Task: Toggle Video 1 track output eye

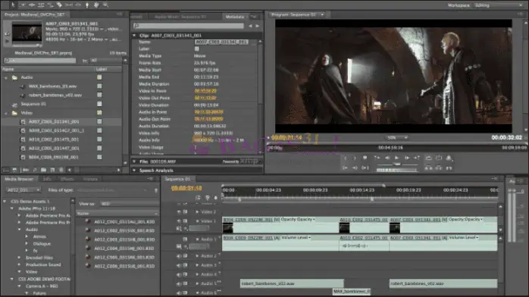Action: coord(179,221)
